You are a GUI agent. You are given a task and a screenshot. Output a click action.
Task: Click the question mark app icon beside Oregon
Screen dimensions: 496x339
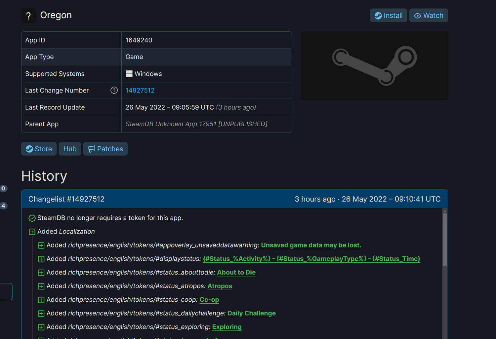(x=28, y=16)
